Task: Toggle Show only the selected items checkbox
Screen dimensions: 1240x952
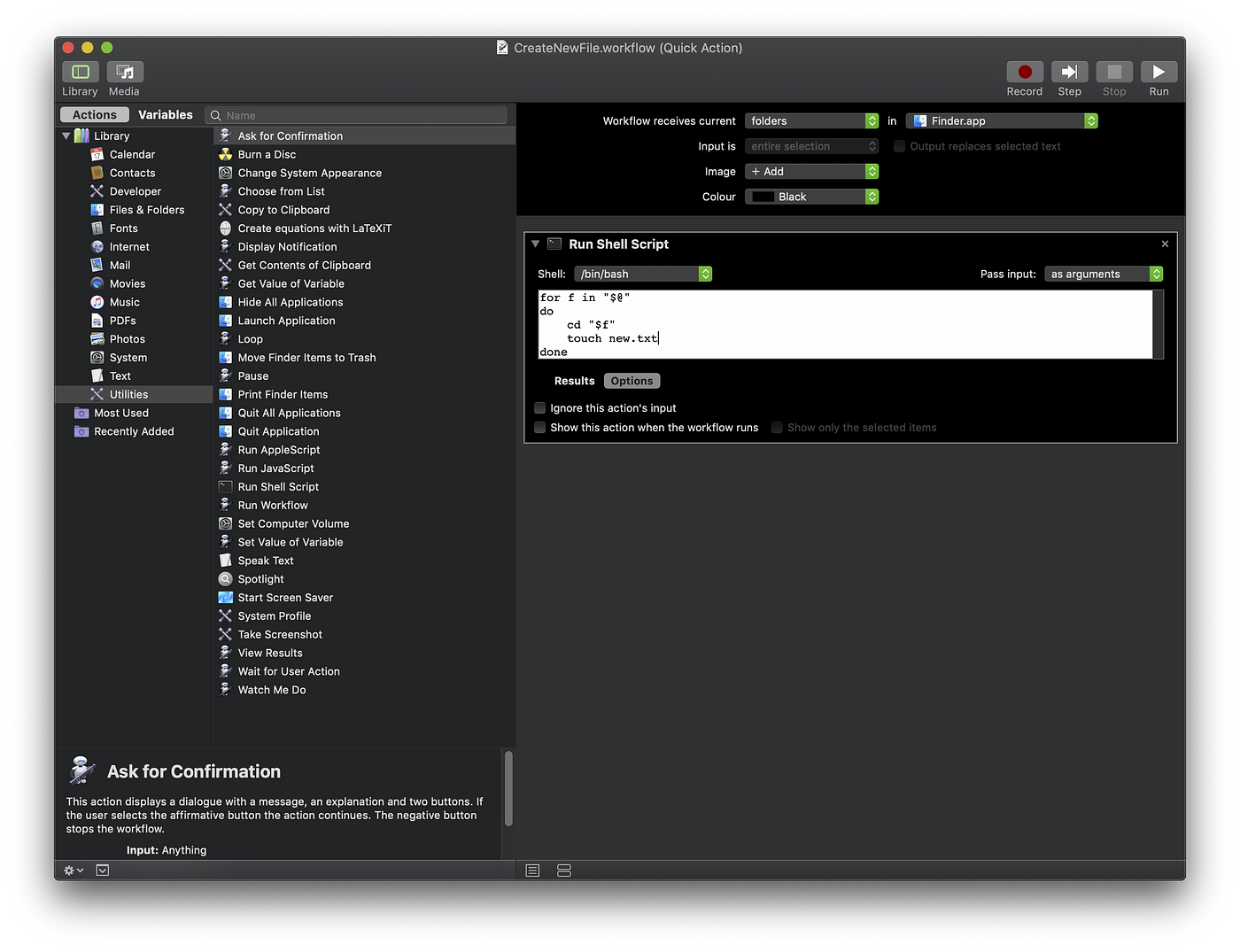Action: click(x=777, y=428)
